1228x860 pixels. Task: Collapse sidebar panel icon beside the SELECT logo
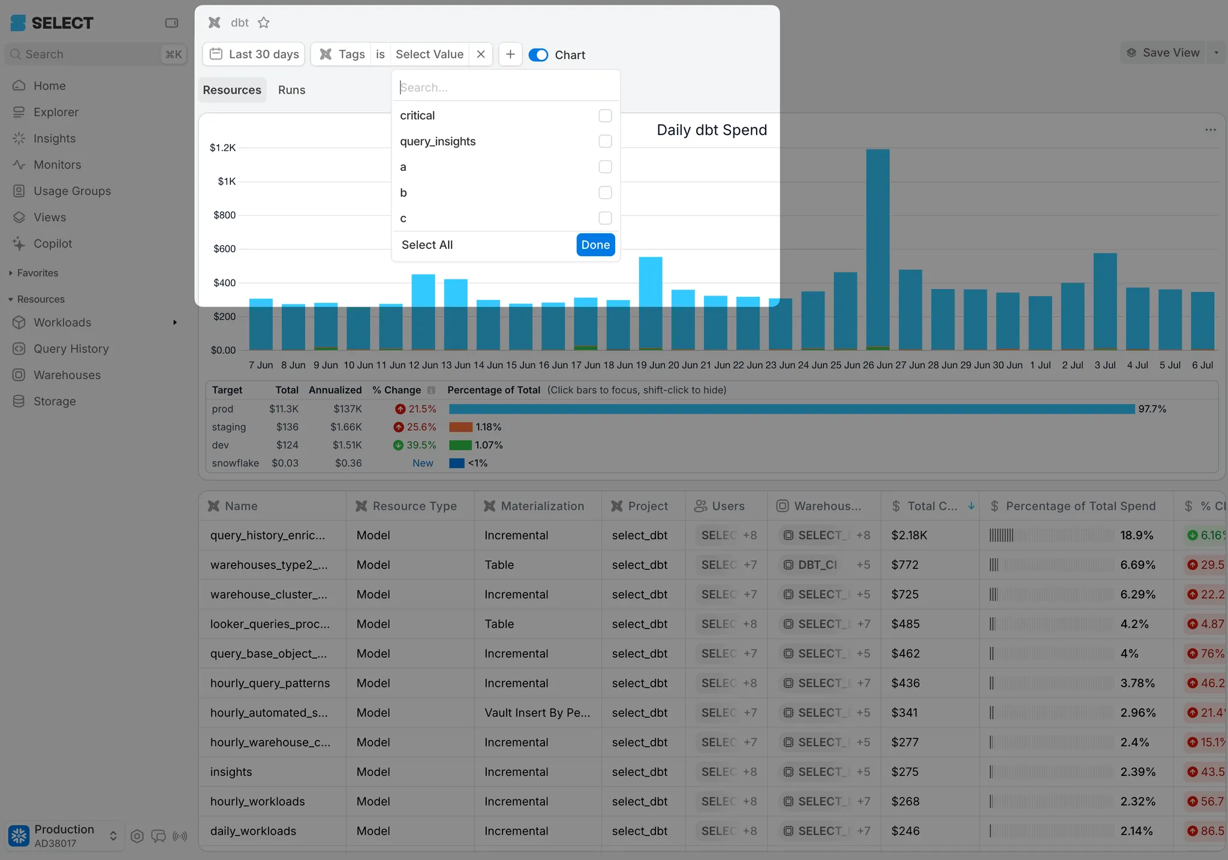point(171,23)
